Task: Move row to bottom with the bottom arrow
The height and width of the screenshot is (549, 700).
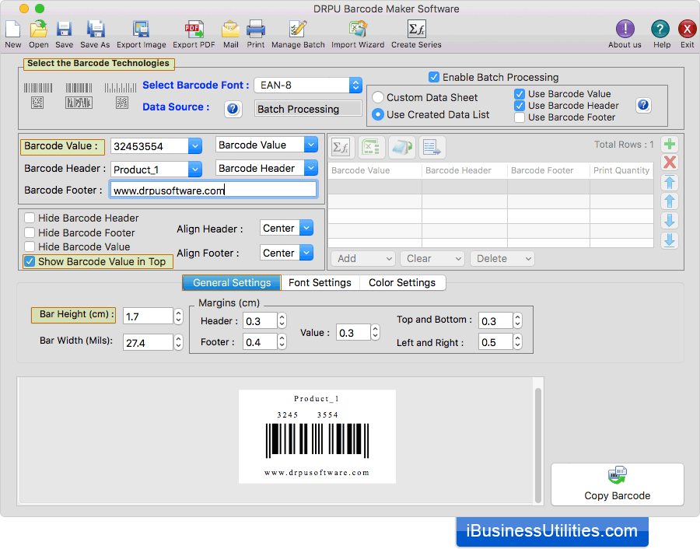Action: 670,240
